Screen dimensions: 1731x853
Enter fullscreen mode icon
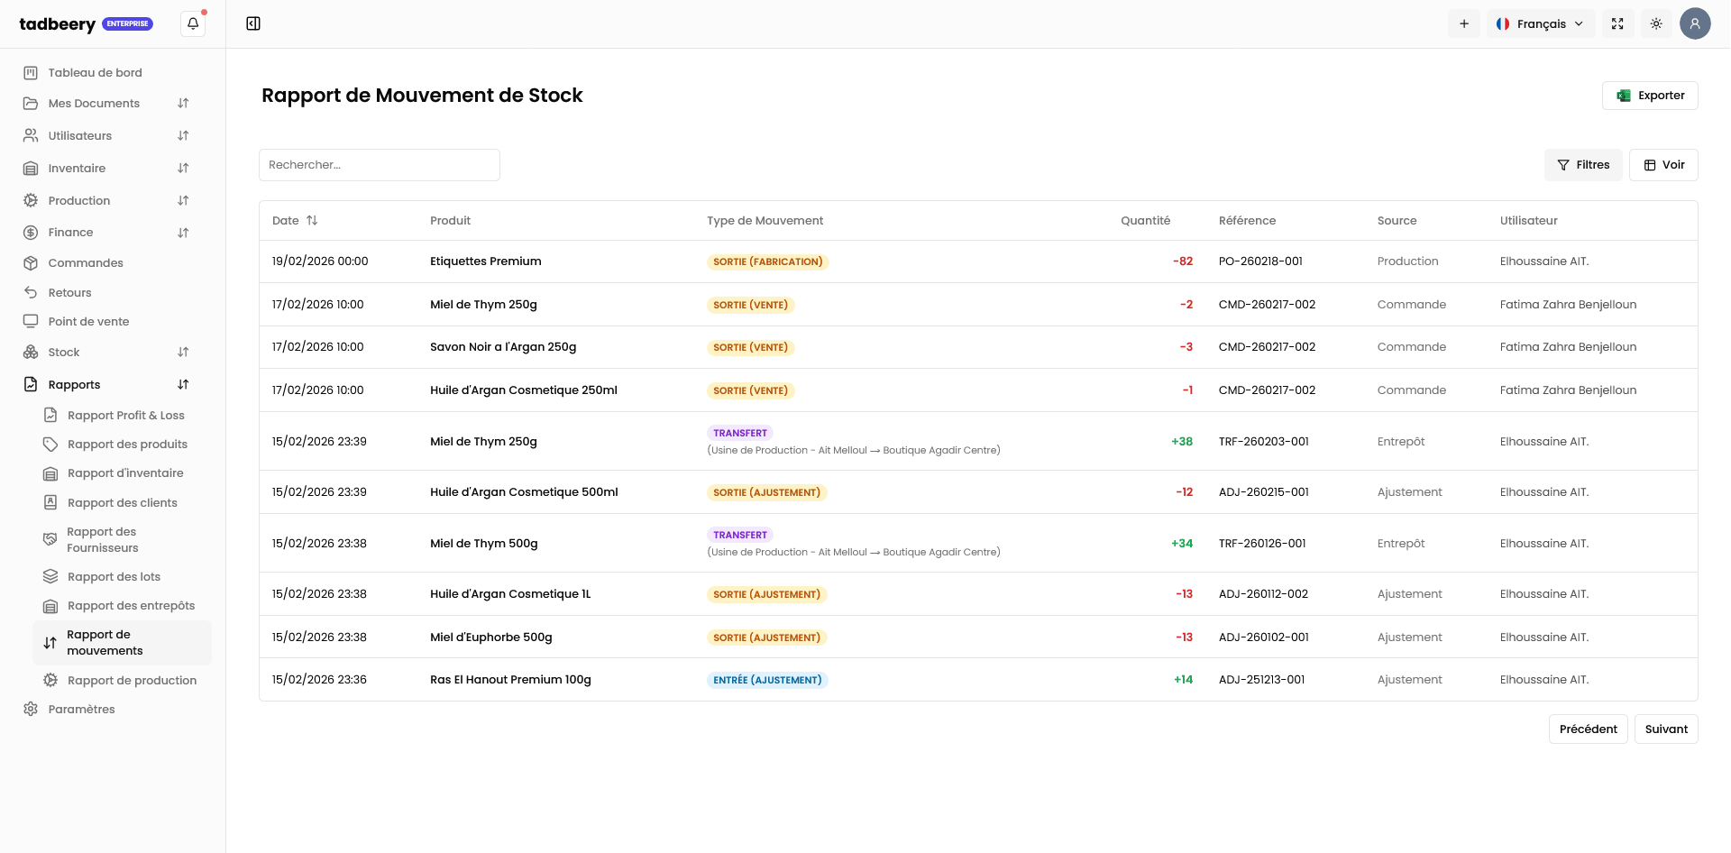coord(1617,23)
